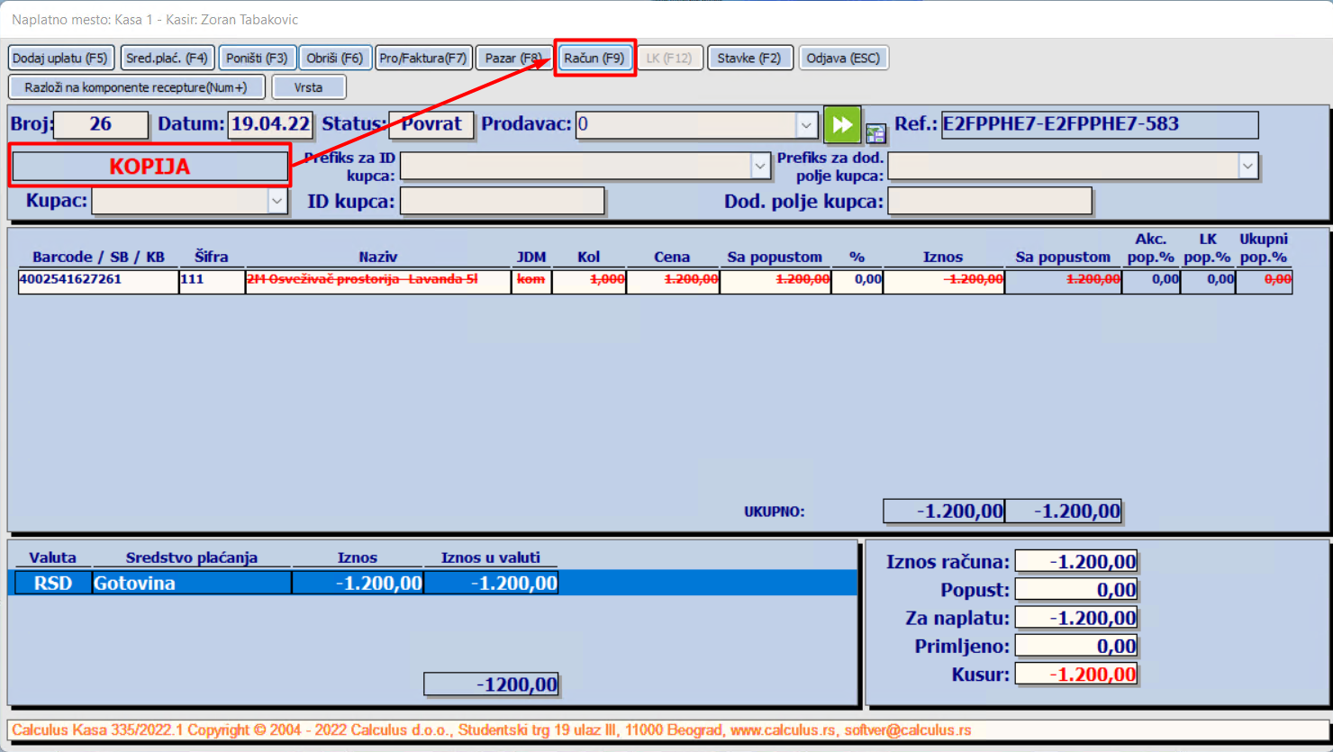Open Pro/Faktura (F7)

coord(423,59)
